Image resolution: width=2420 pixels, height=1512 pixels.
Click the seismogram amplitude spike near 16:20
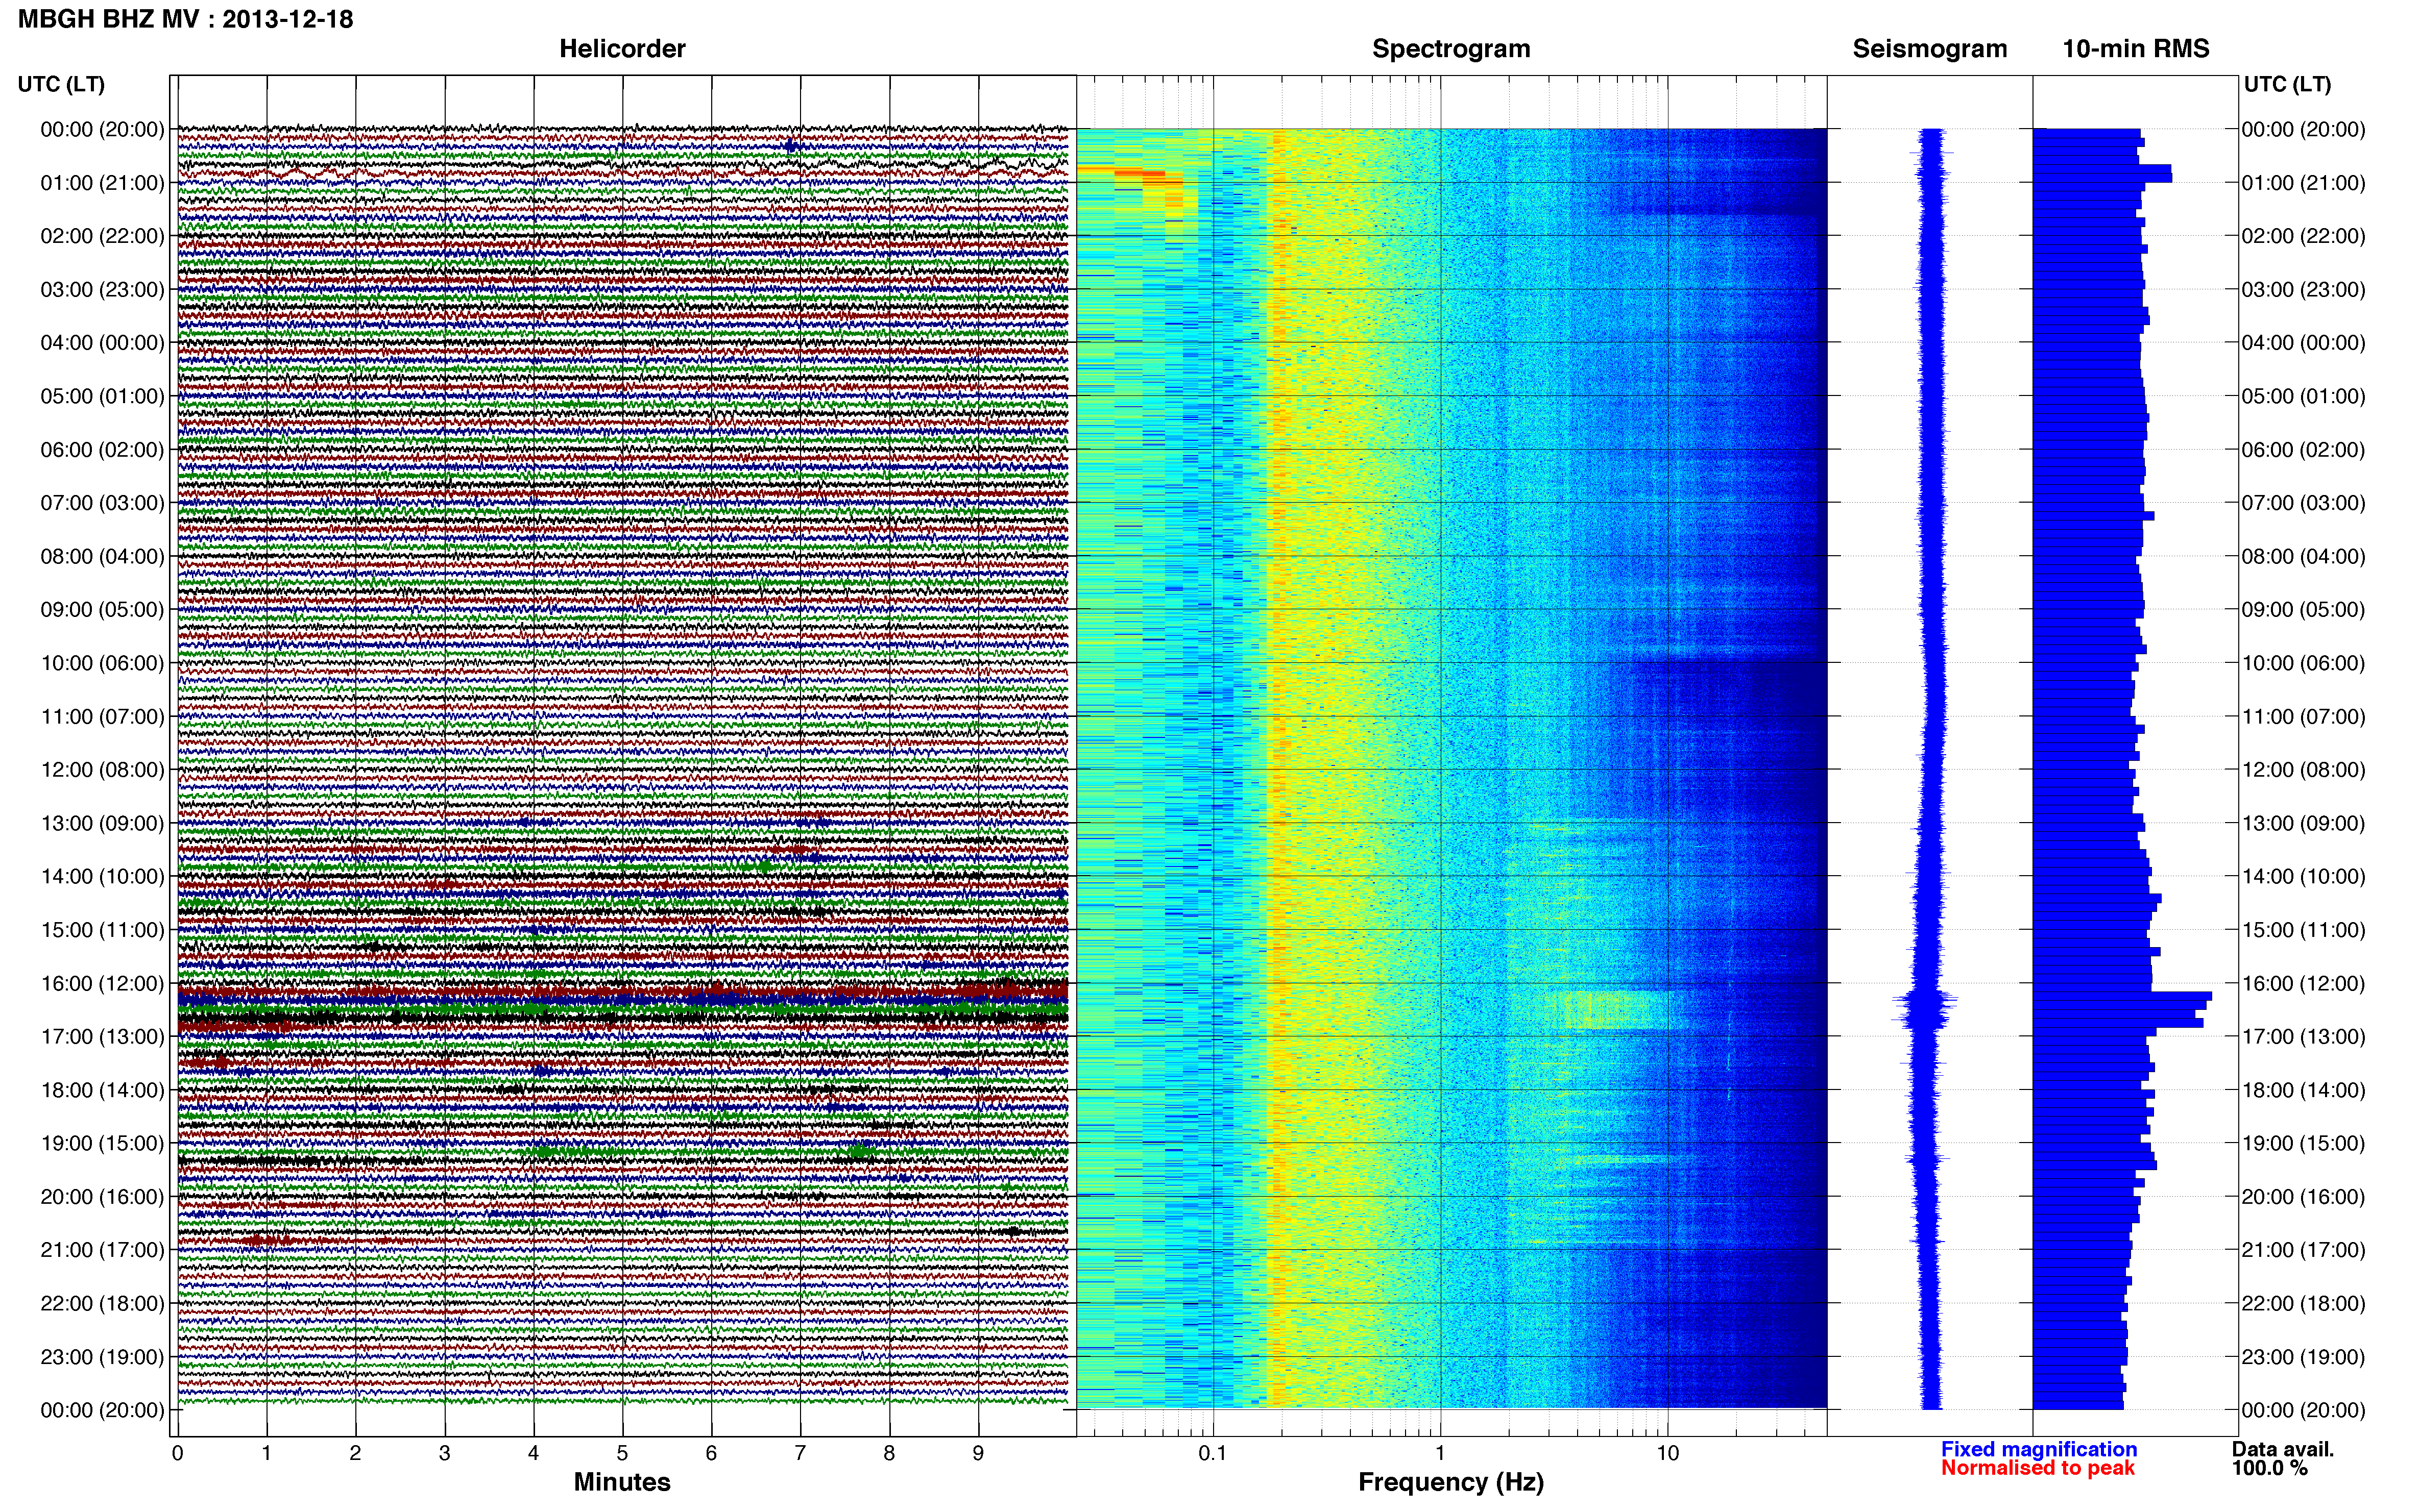point(1924,1001)
